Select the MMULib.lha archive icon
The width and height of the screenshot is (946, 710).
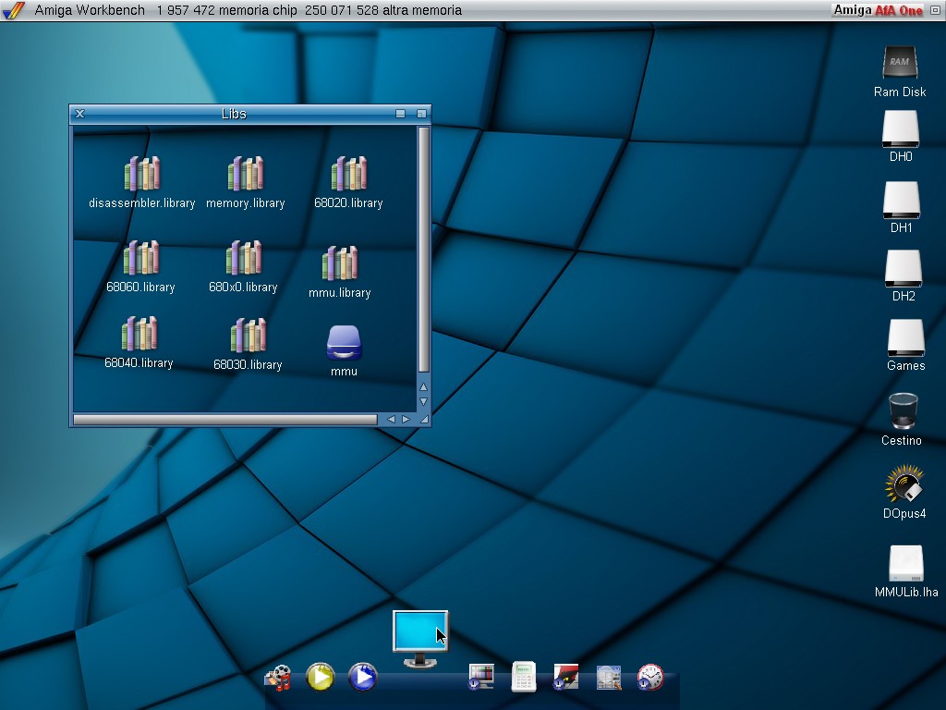point(905,564)
